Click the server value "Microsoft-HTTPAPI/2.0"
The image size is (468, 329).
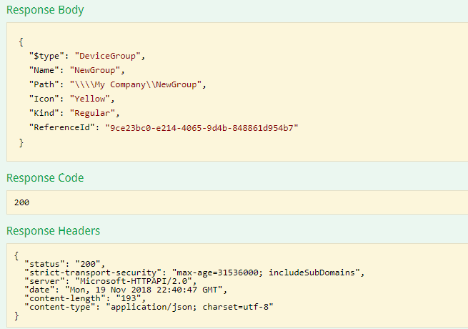coord(121,281)
